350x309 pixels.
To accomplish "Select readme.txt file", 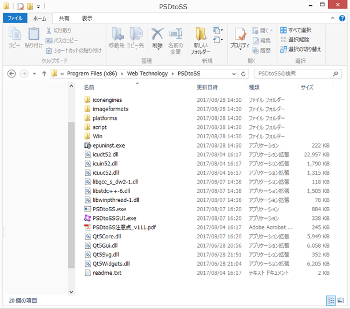I will coord(207,273).
